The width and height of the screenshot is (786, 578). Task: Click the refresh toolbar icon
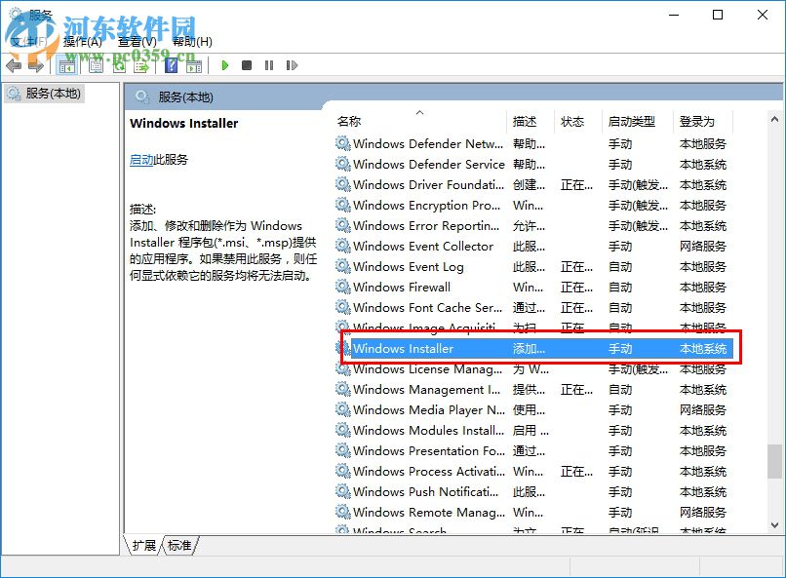coord(118,65)
